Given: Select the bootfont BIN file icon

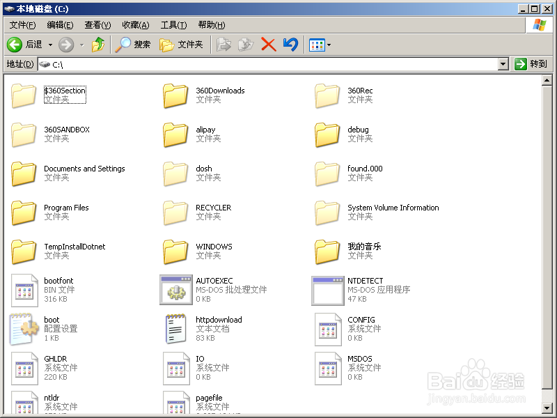Looking at the screenshot, I should coord(24,290).
